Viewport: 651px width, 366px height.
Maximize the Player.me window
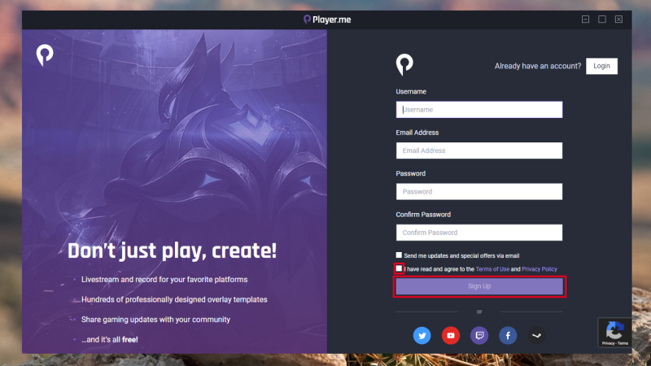[x=602, y=19]
